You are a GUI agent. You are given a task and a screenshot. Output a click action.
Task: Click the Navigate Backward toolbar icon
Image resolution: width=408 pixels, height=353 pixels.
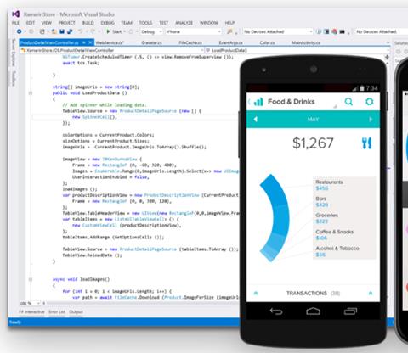point(20,31)
